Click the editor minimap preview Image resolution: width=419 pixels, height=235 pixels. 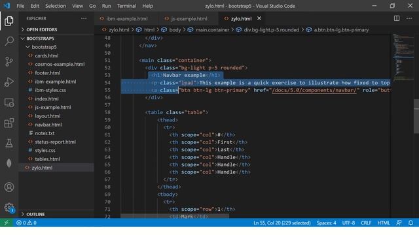(403, 57)
